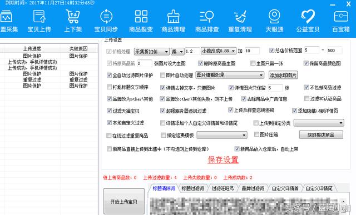The height and width of the screenshot is (215, 356).
Task: Toggle 全自动过滤图片保护 checkbox
Action: pos(109,75)
